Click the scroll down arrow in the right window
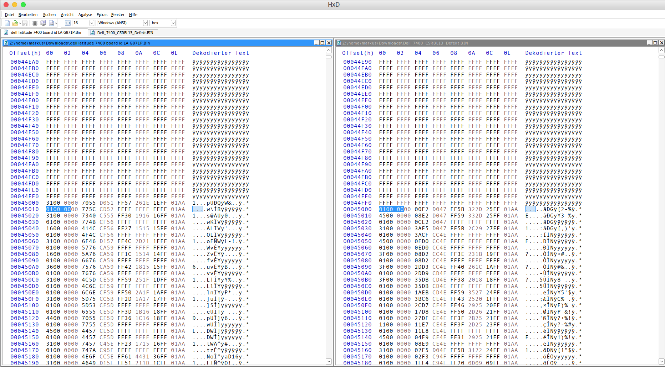The image size is (665, 367). tap(661, 361)
